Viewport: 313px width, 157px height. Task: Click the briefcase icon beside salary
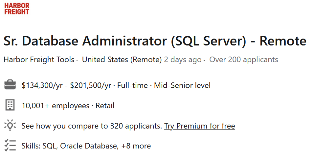tap(10, 85)
